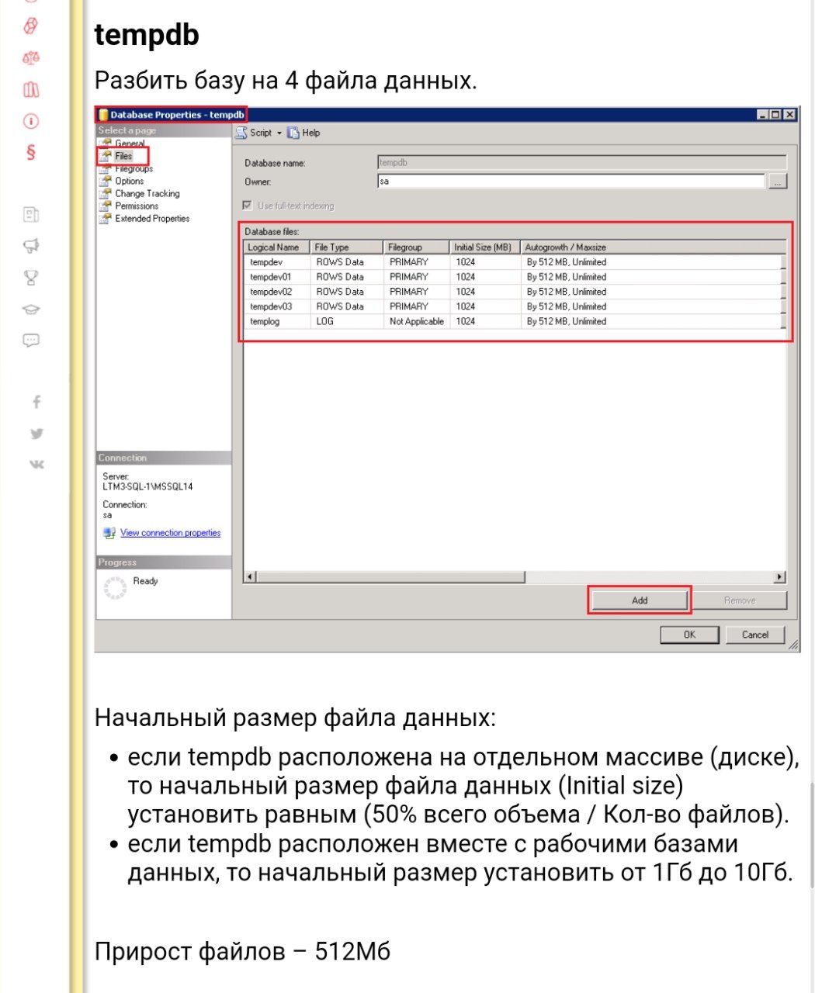Click the horizontal scrollbar left arrow
The image size is (815, 993).
[250, 577]
